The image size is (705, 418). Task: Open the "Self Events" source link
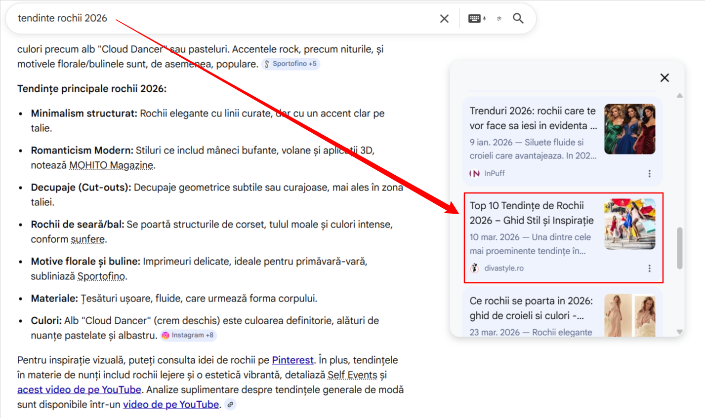[x=352, y=375]
